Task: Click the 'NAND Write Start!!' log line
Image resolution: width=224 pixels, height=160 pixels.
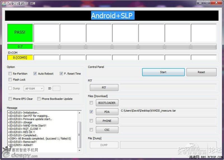Action: click(27, 126)
